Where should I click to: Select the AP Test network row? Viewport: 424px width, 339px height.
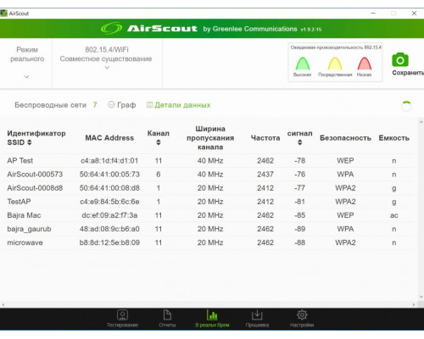[x=208, y=161]
